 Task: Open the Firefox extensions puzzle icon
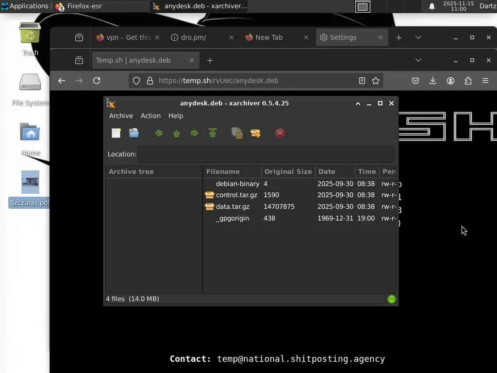coord(468,81)
